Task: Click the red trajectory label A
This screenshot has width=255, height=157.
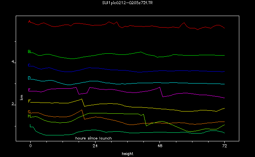Action: coord(29,22)
